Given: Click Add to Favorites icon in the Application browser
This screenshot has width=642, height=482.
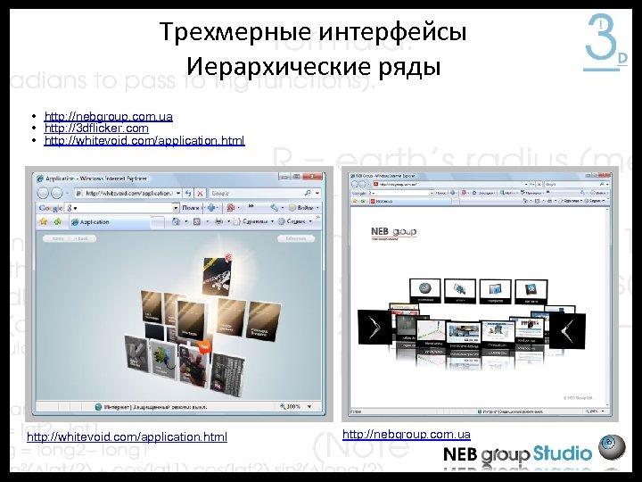Looking at the screenshot, I should (57, 221).
